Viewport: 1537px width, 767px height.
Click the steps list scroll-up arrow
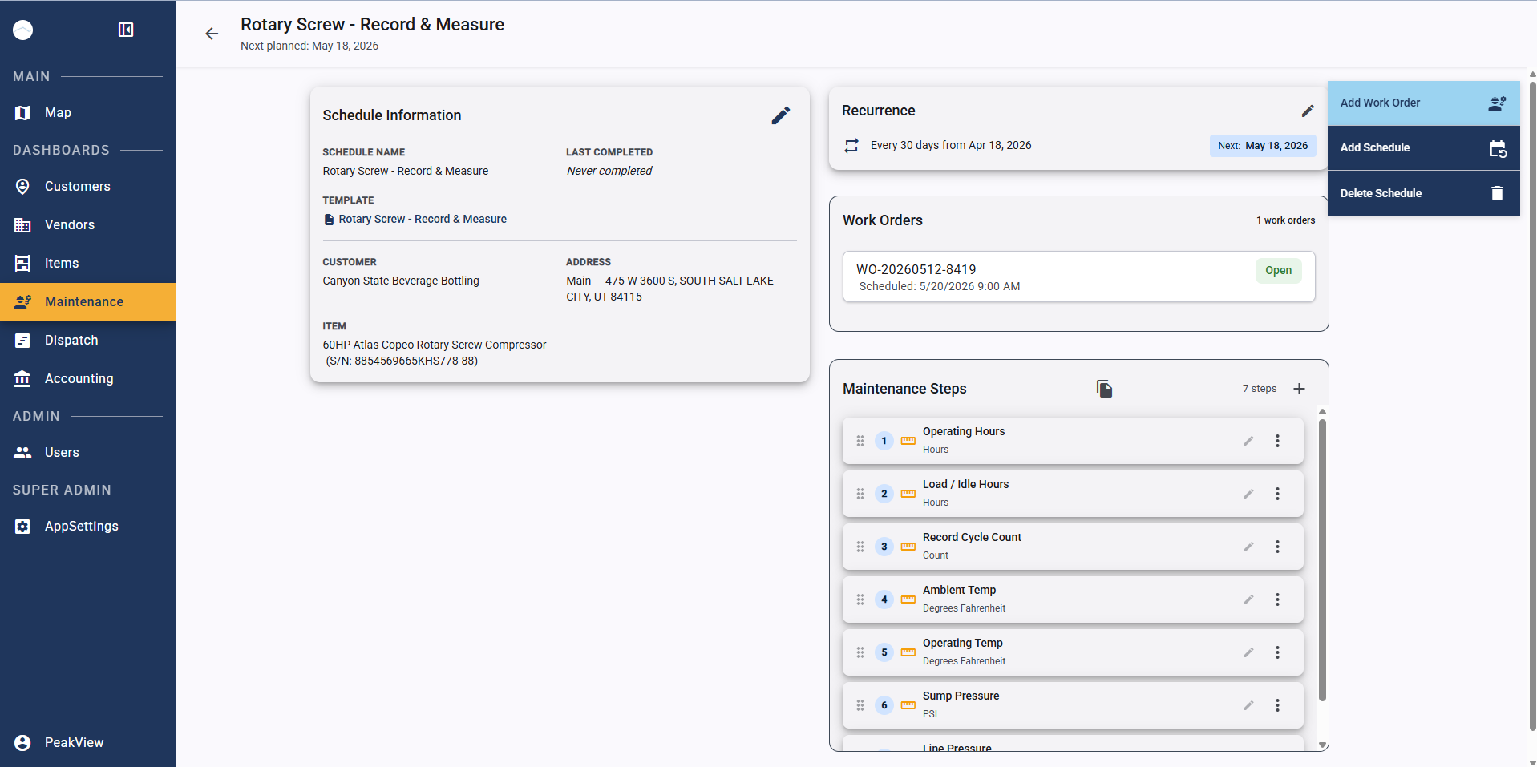1322,412
